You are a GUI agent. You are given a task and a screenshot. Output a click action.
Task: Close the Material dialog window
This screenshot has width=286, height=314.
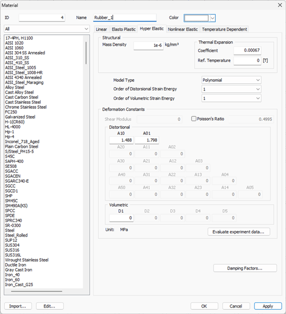click(x=280, y=5)
